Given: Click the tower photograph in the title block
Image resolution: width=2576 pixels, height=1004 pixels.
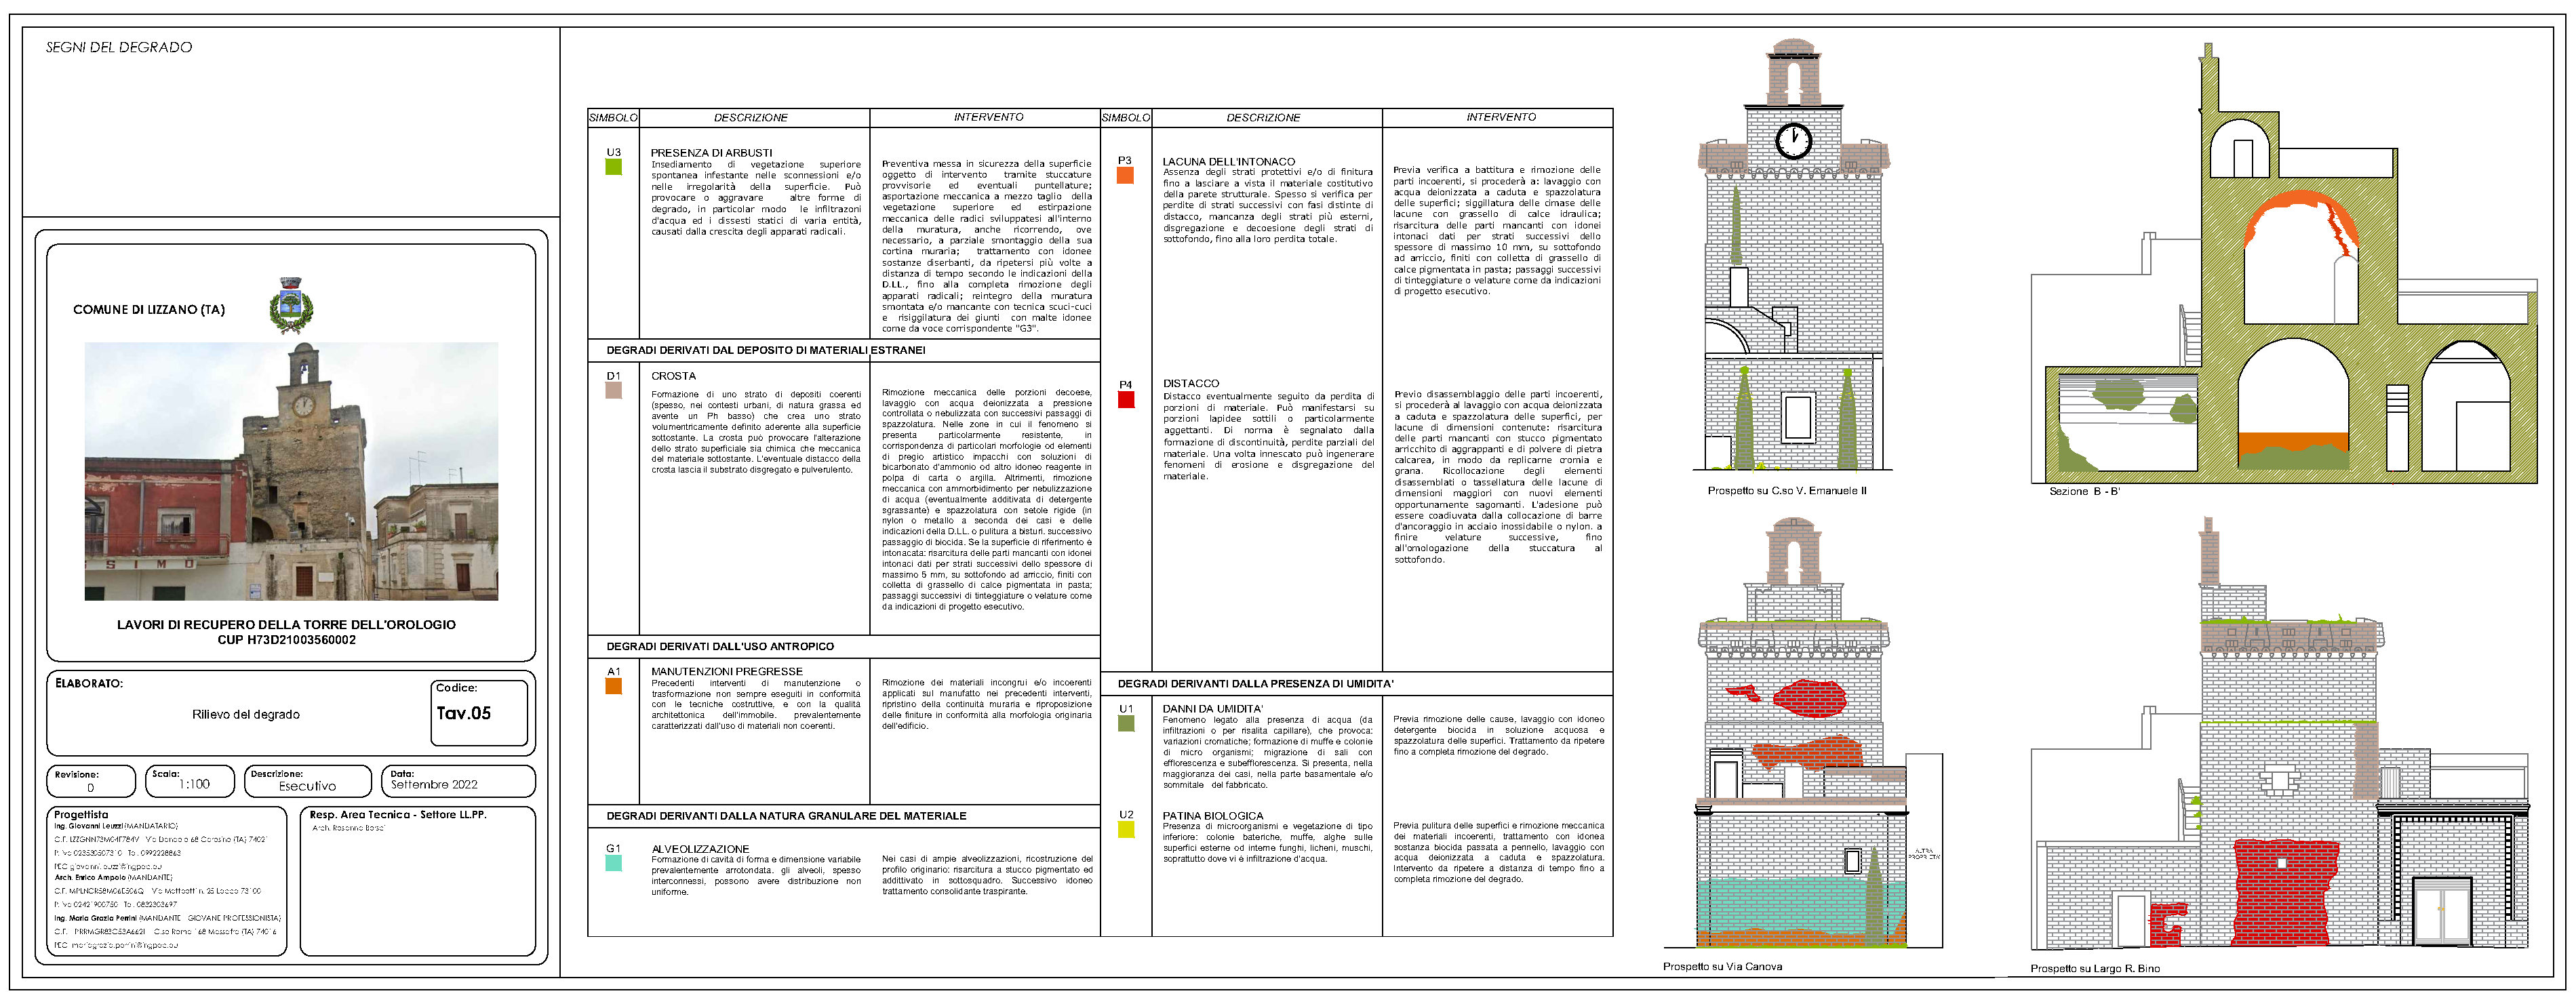Looking at the screenshot, I should [x=291, y=471].
